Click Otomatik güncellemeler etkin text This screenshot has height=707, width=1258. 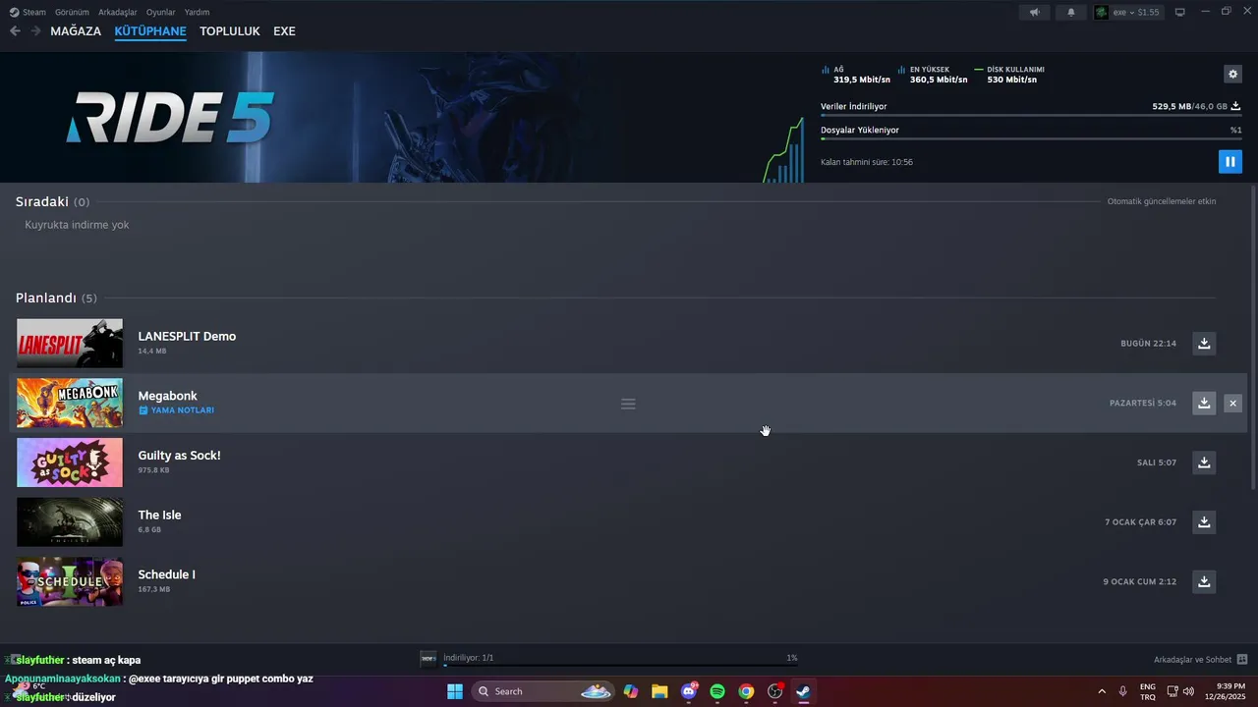click(x=1162, y=201)
